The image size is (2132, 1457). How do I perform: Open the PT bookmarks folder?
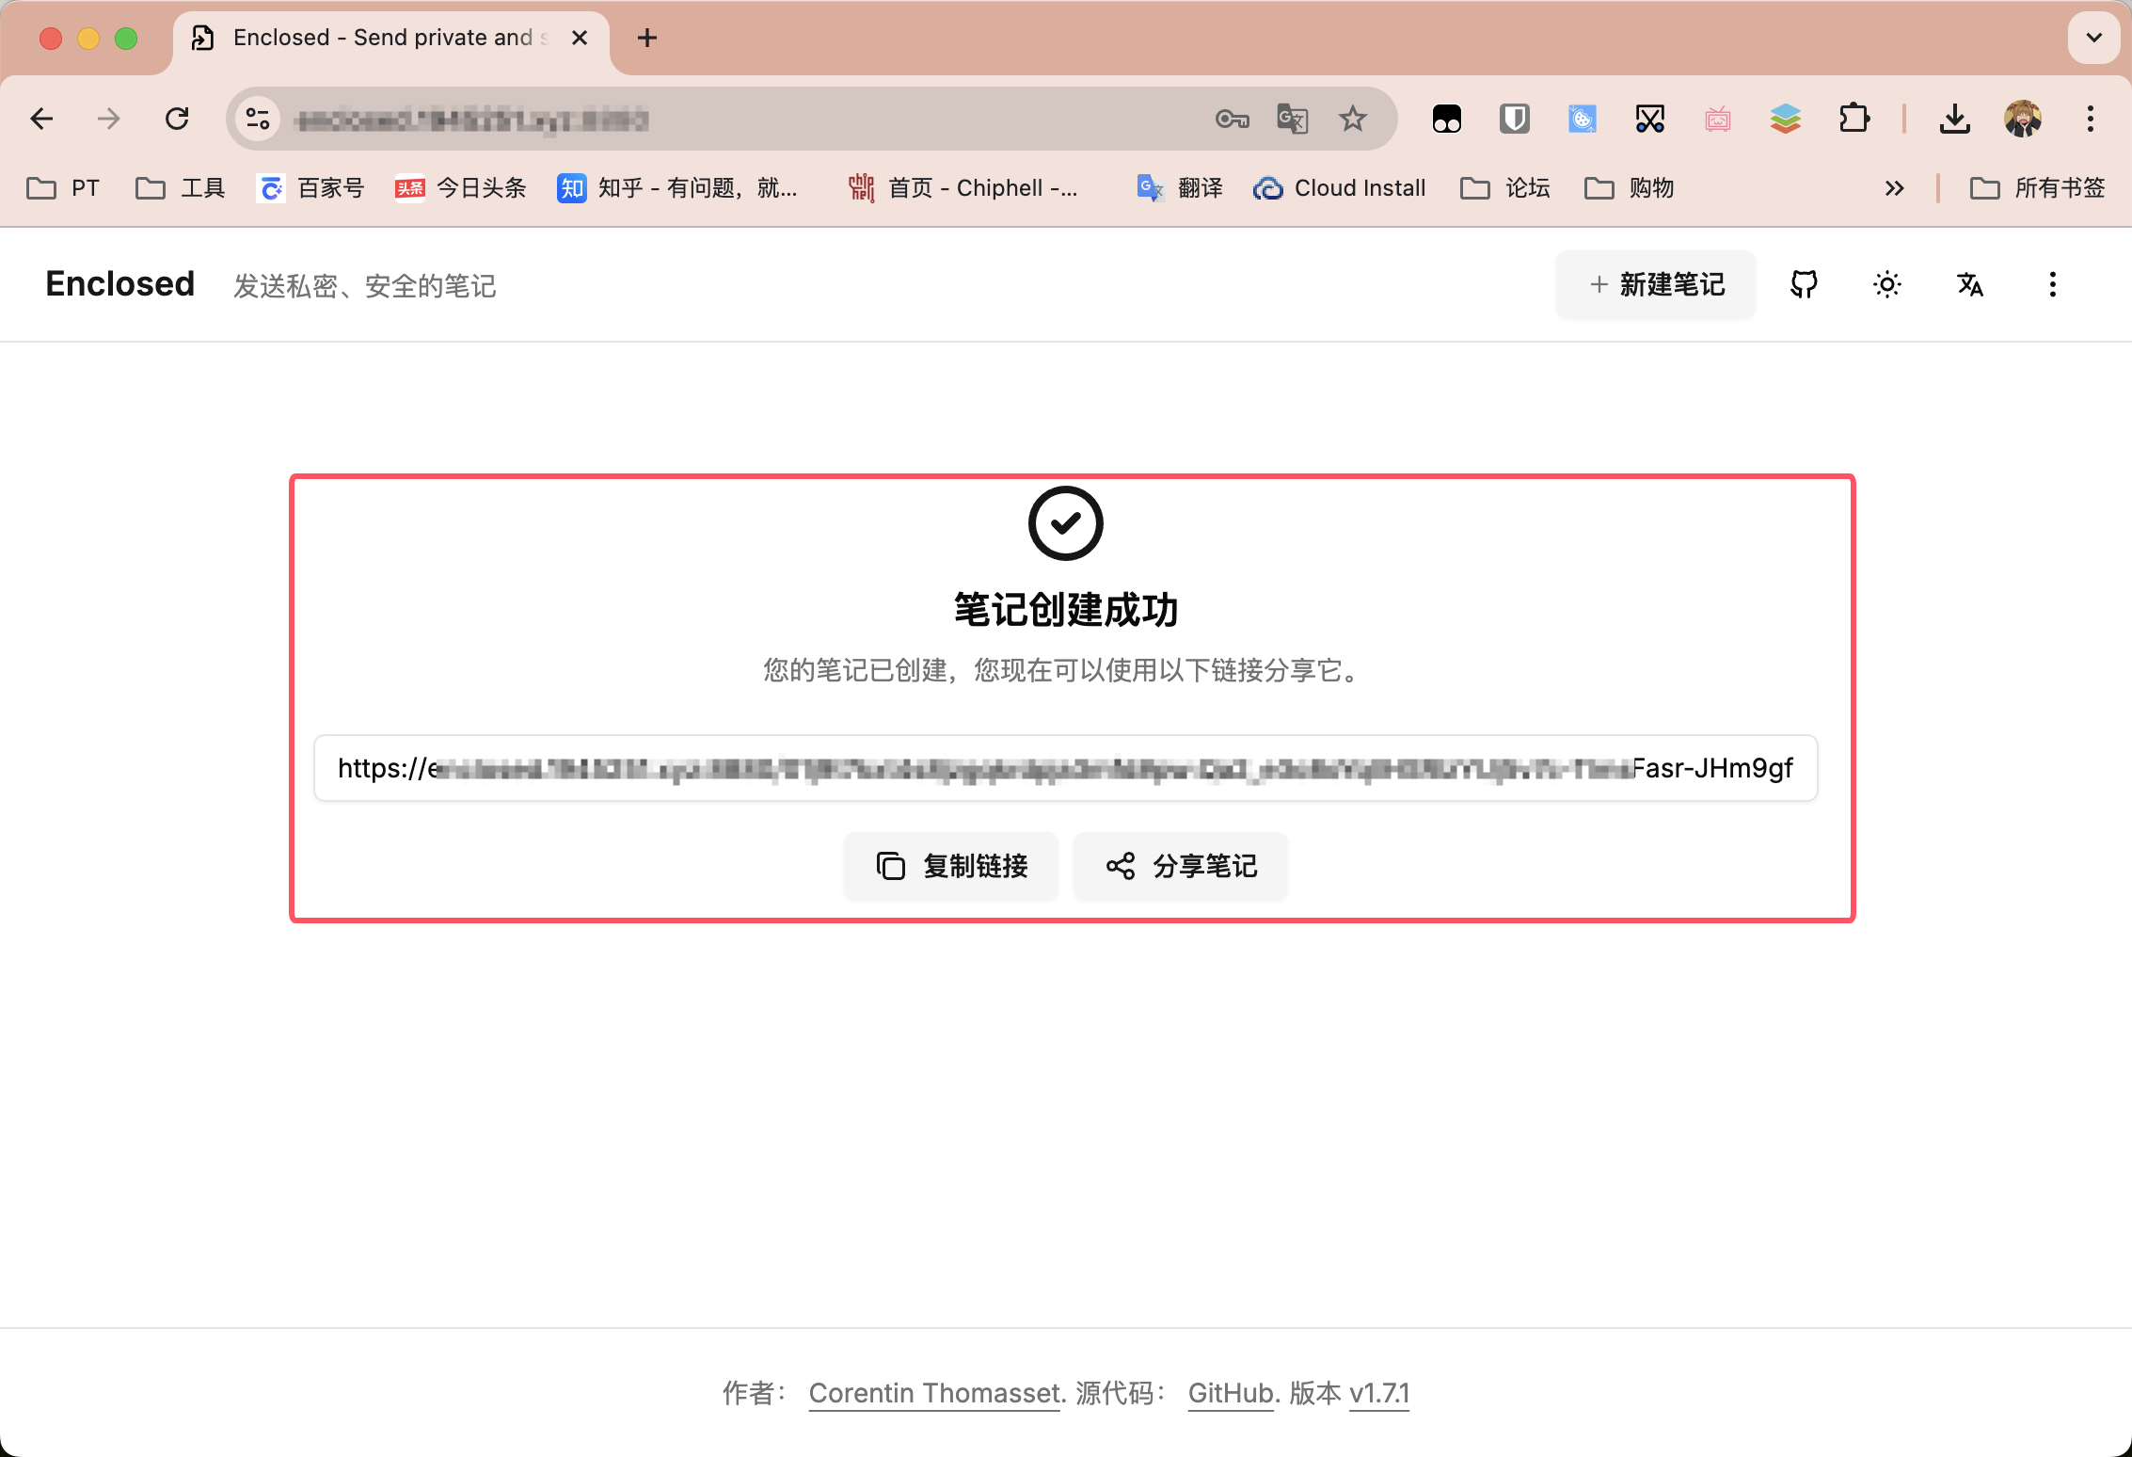click(x=62, y=188)
